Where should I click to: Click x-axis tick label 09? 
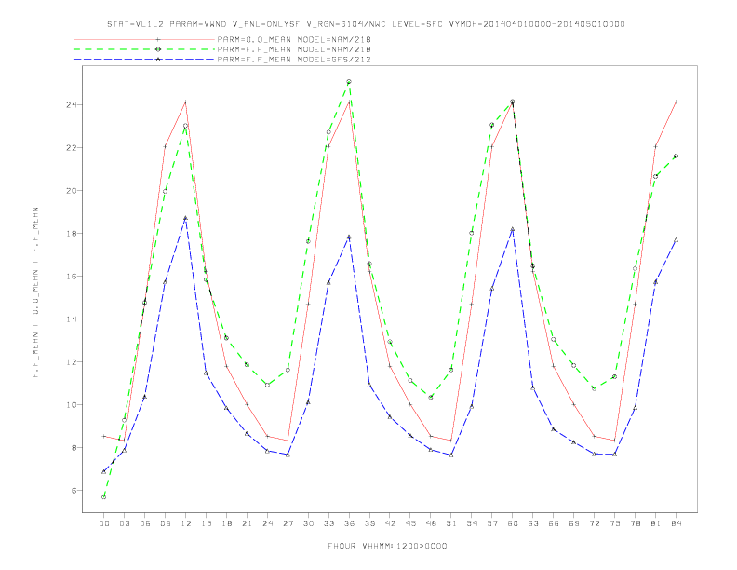pyautogui.click(x=165, y=523)
